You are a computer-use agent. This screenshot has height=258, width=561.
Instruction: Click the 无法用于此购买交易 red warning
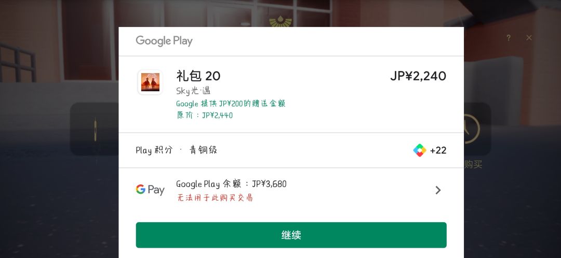215,198
